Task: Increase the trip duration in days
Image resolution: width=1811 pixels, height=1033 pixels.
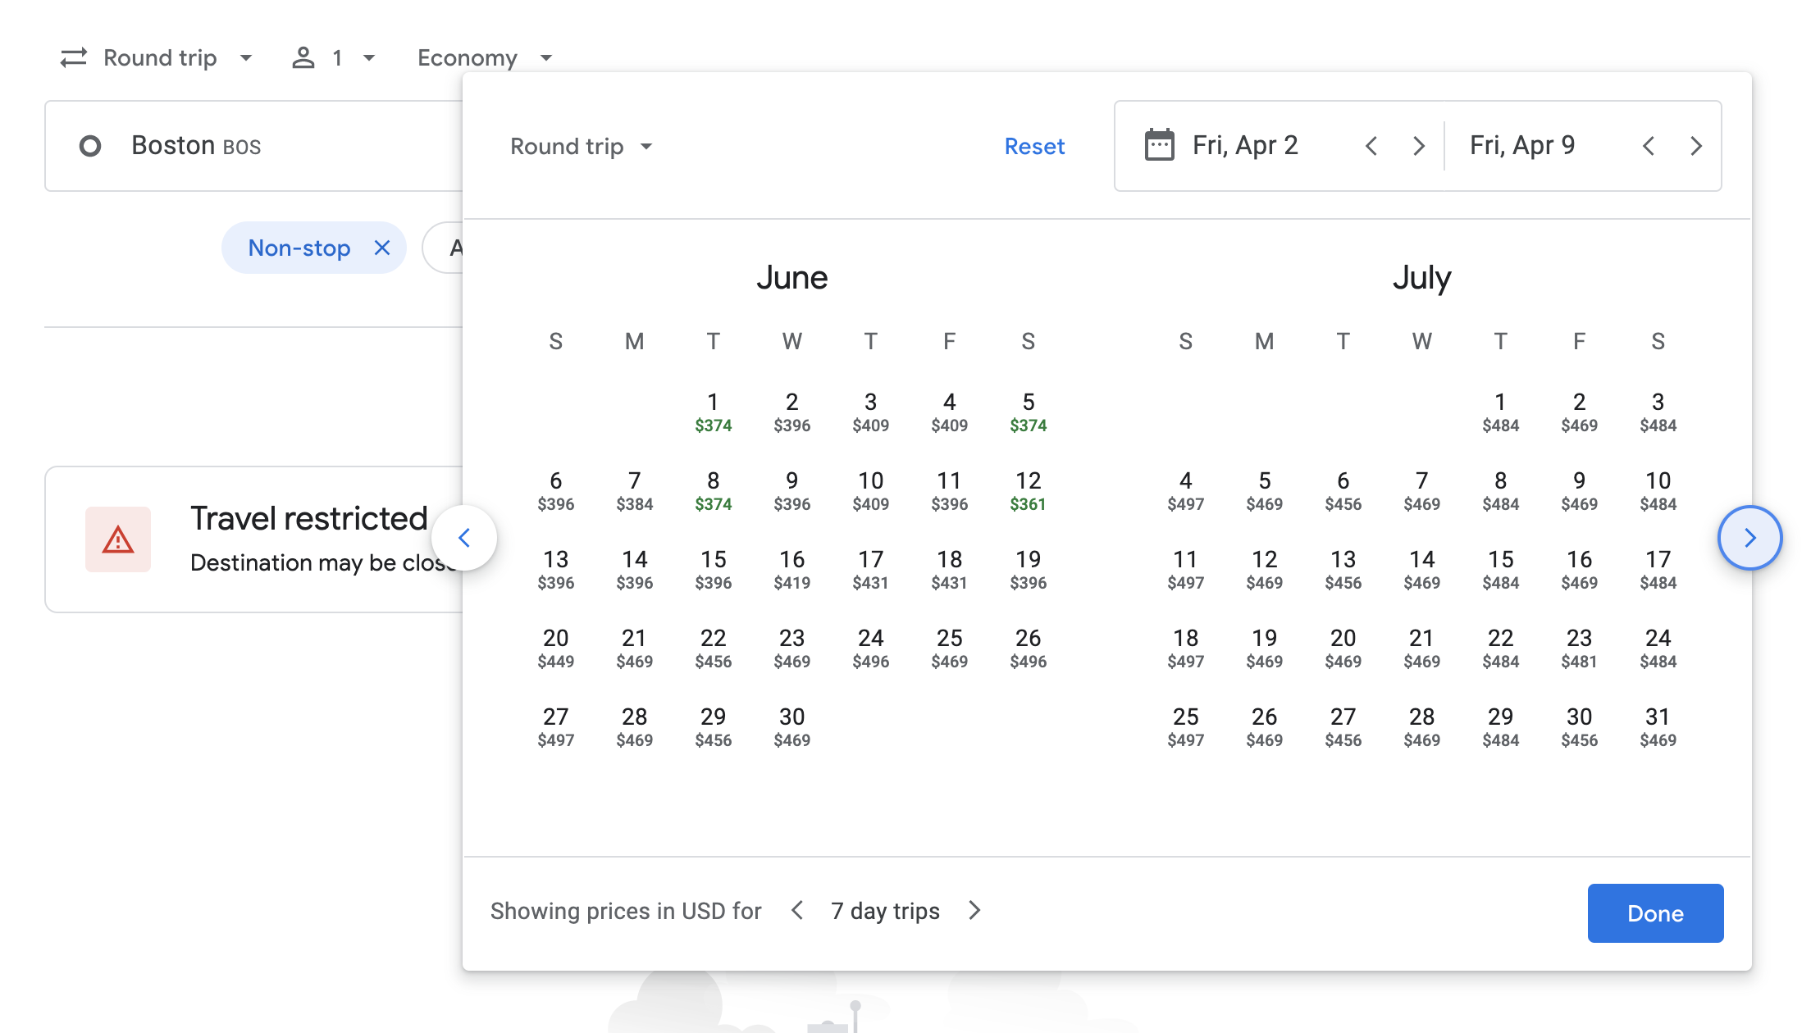Action: click(974, 910)
